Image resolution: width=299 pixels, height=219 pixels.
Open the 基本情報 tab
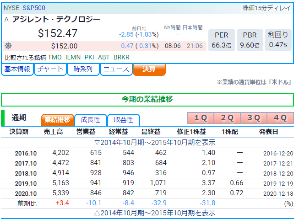pos(17,69)
